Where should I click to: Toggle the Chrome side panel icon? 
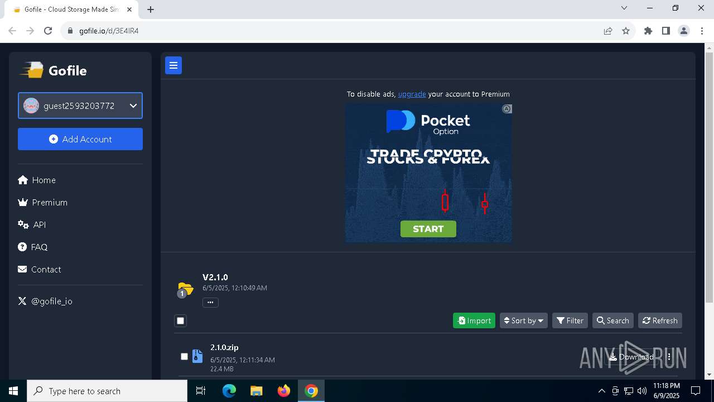665,31
